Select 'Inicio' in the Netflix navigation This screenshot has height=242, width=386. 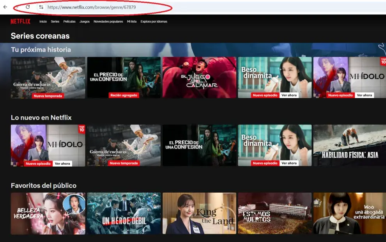click(x=43, y=21)
